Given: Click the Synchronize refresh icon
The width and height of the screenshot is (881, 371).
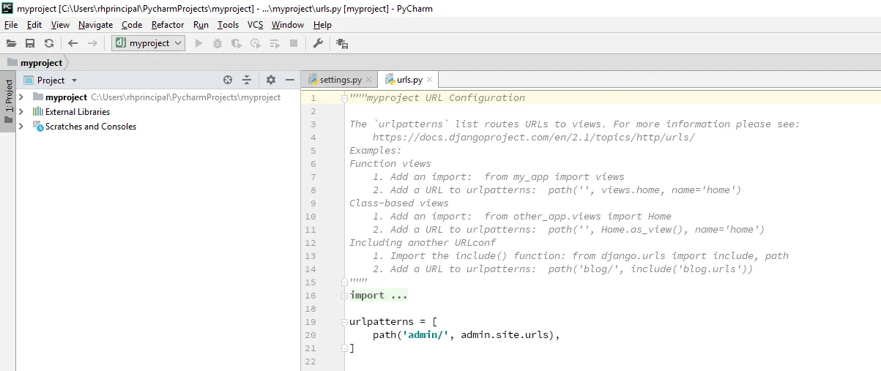Looking at the screenshot, I should 49,43.
